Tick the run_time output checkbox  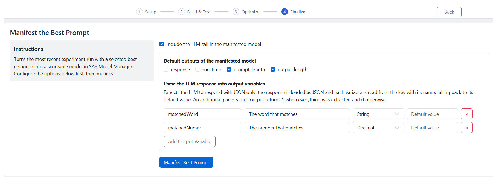(x=198, y=69)
